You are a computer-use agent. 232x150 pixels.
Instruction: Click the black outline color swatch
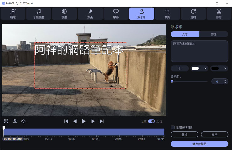pyautogui.click(x=215, y=68)
